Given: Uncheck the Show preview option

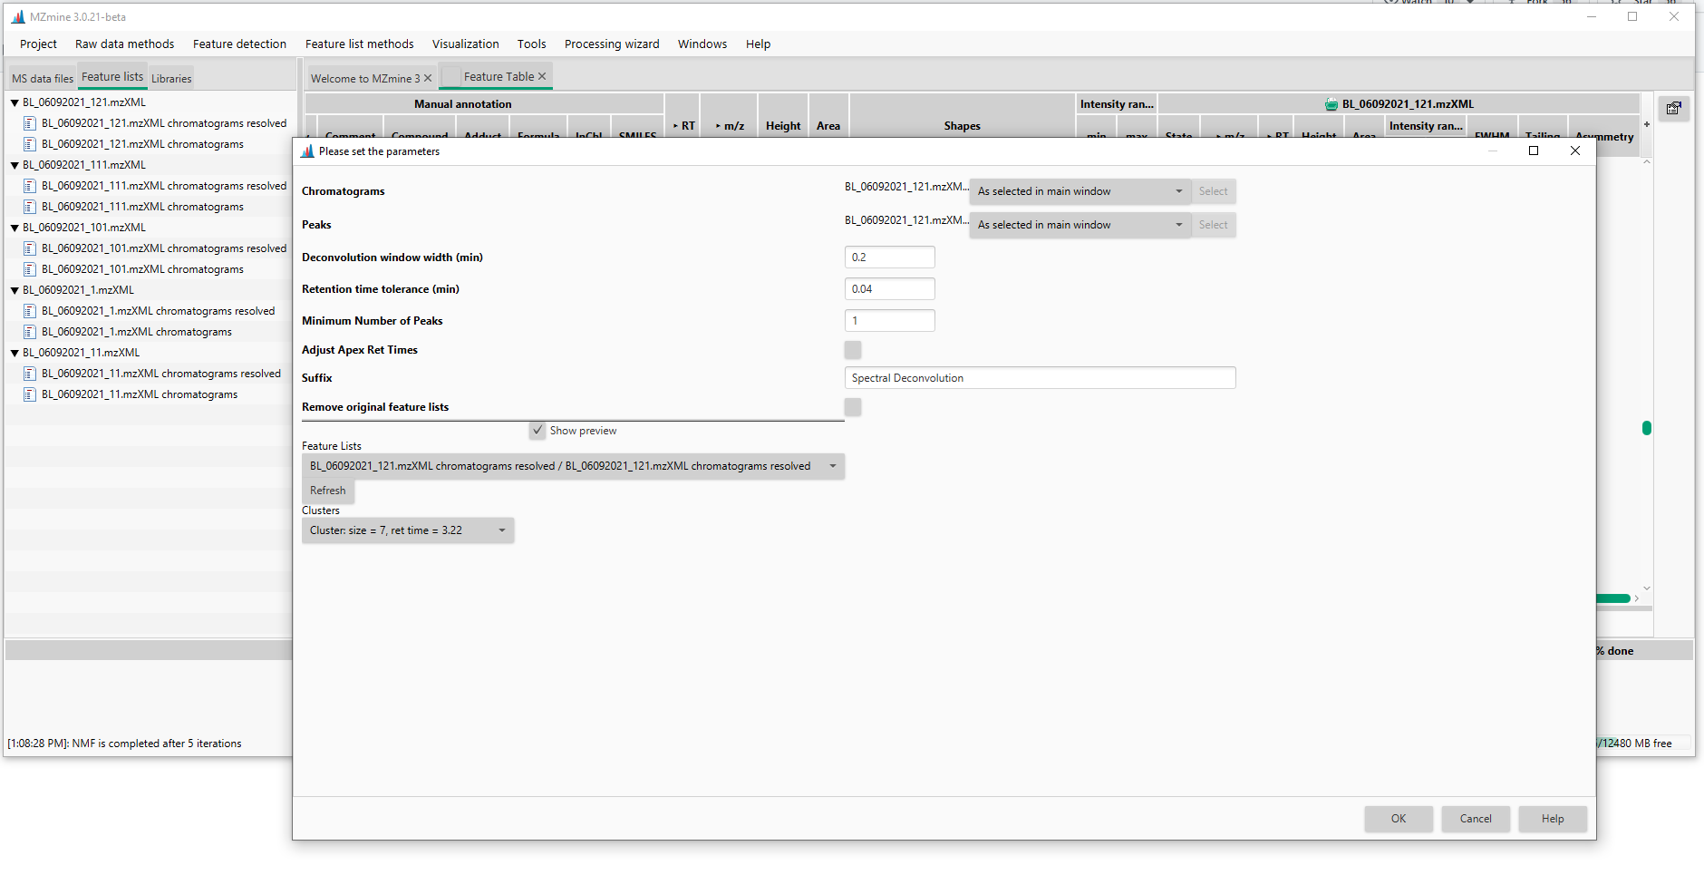Looking at the screenshot, I should [538, 430].
